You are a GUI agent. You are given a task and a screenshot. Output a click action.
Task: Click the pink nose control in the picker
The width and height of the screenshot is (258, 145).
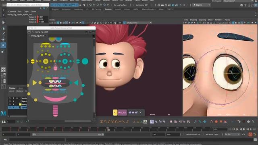(x=56, y=68)
